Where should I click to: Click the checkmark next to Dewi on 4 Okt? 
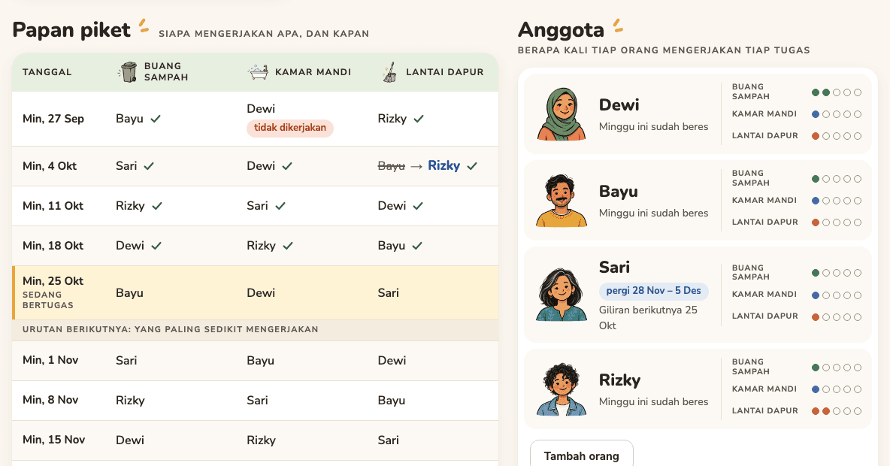point(287,166)
